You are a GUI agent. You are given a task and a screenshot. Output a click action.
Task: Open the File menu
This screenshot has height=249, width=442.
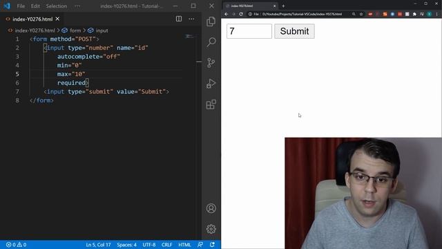pos(21,6)
